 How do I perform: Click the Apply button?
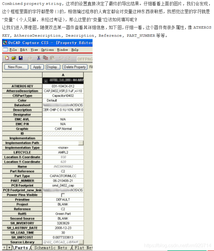tap(37, 67)
